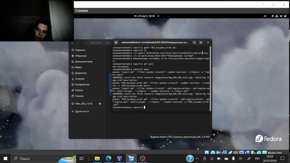Open the Windows clock showing 18:39
Image resolution: width=290 pixels, height=163 pixels.
click(x=270, y=158)
